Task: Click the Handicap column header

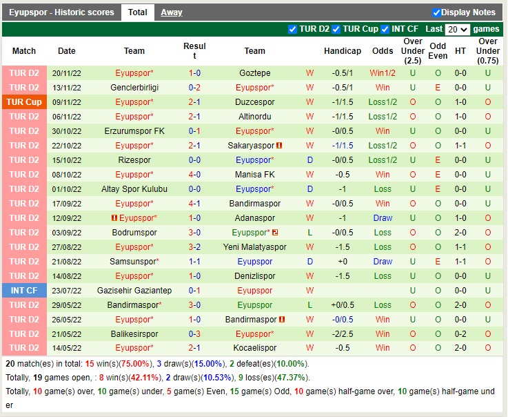Action: point(343,51)
